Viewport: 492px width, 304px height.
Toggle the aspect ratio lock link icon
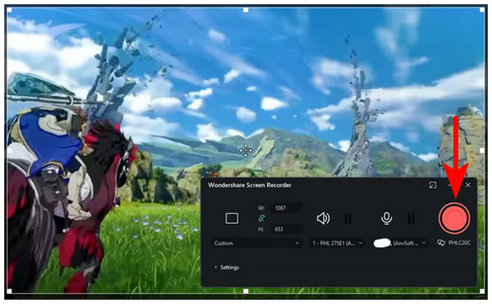coord(262,218)
